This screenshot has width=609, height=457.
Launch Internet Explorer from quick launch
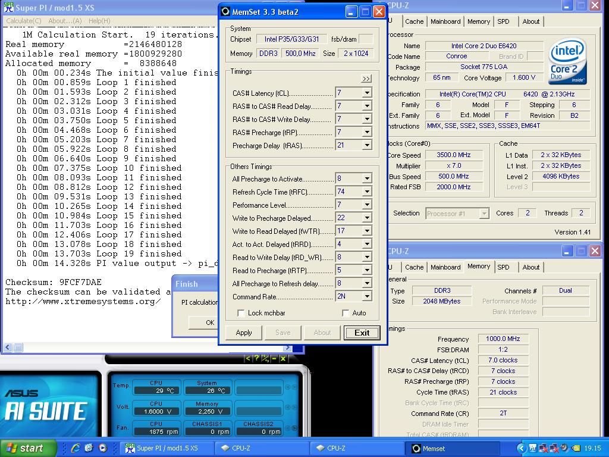[76, 448]
